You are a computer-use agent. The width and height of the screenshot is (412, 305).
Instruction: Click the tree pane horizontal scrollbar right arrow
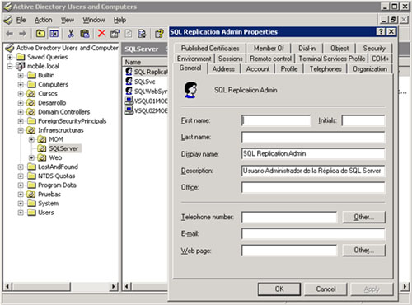point(114,287)
